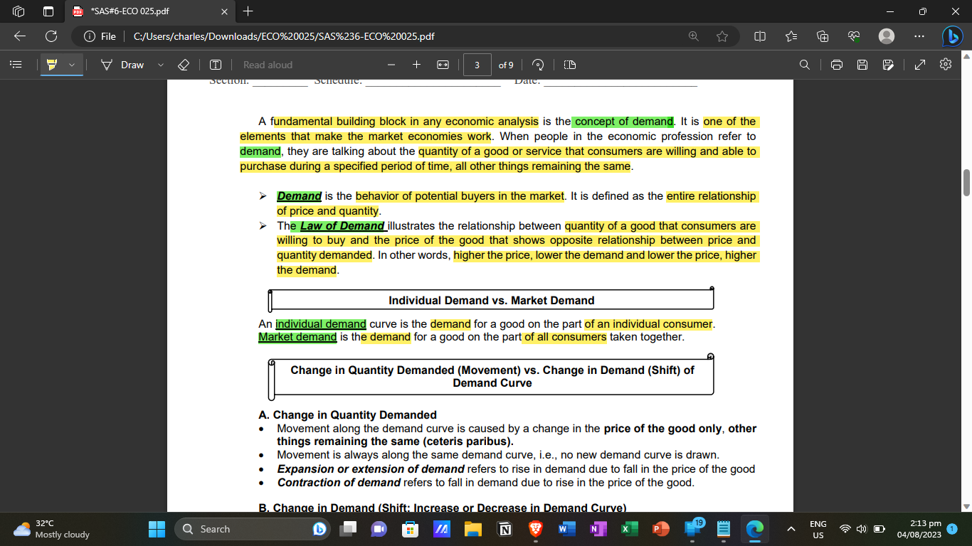Start Read aloud

[268, 65]
